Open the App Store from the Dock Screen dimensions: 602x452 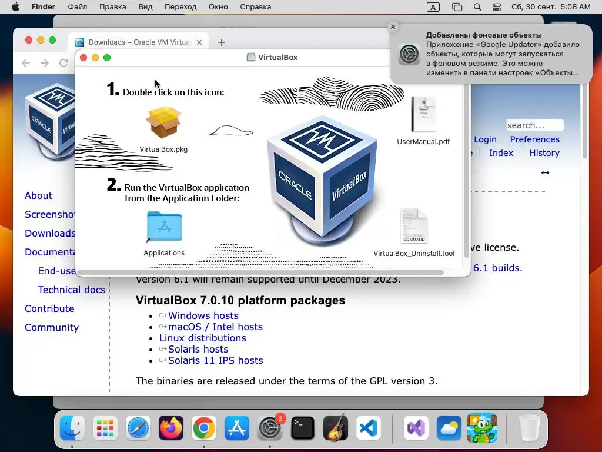coord(236,428)
